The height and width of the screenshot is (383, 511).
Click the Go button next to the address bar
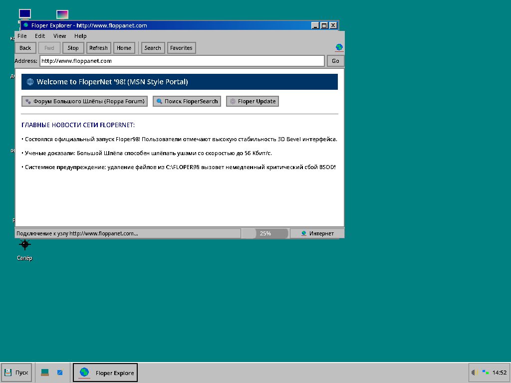[x=335, y=61]
